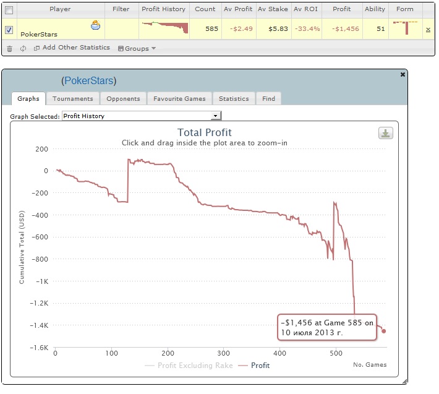Click the player badge icon above PokerStars
This screenshot has width=439, height=394.
pos(96,25)
